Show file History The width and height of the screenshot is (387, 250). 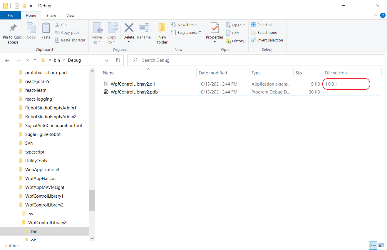point(235,41)
